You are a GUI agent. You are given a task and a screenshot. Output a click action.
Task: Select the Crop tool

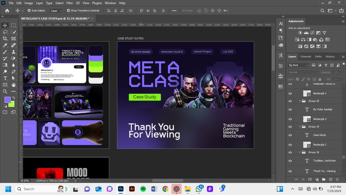pos(5,39)
